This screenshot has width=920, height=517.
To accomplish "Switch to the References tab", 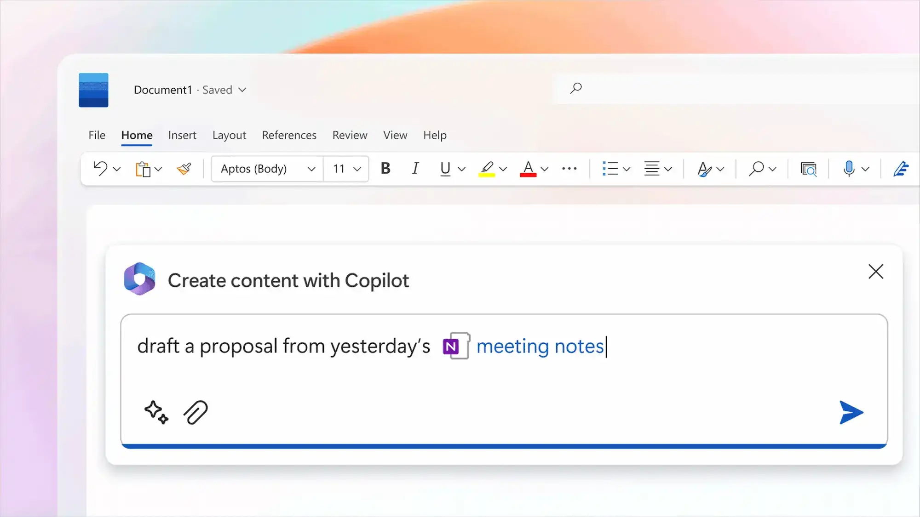I will click(289, 135).
